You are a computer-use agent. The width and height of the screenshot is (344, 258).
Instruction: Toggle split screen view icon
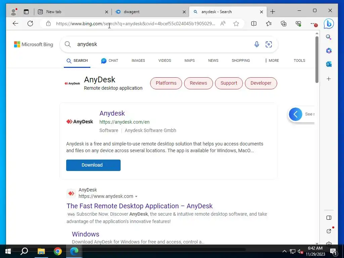[x=254, y=24]
